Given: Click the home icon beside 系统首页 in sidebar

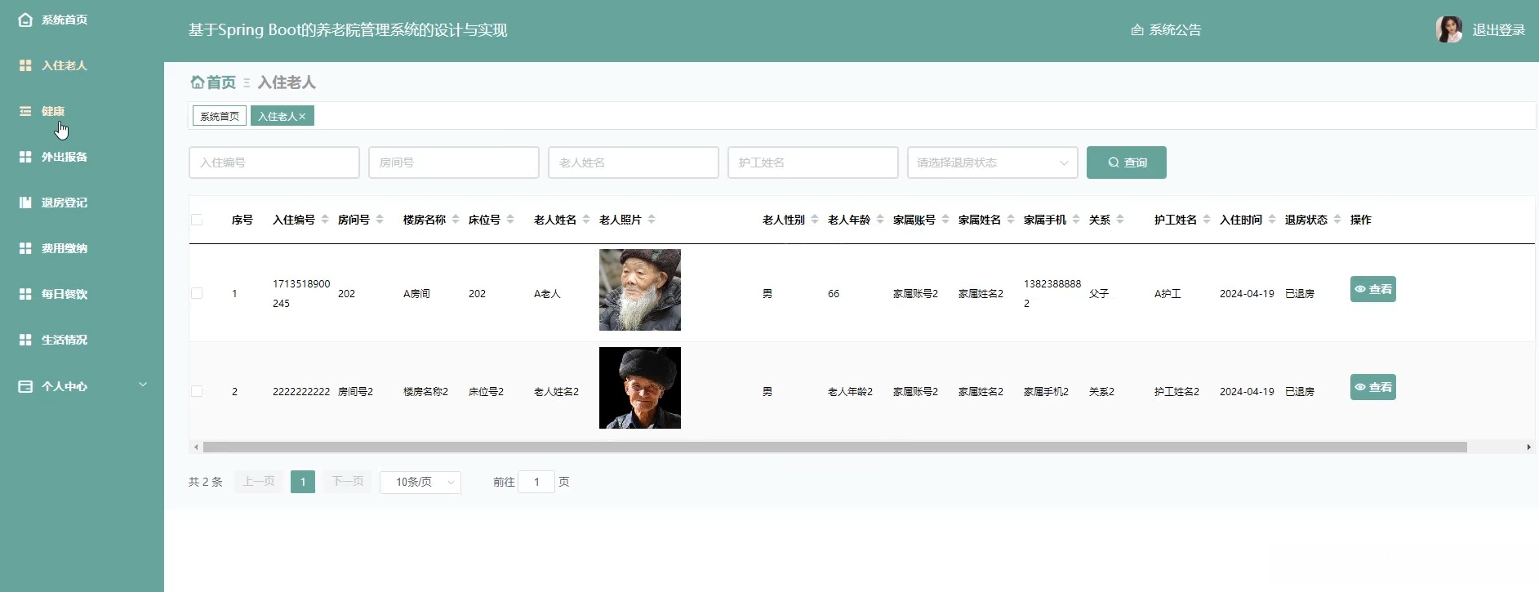Looking at the screenshot, I should [25, 20].
